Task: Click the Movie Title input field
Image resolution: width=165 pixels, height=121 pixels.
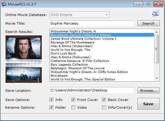Action: [92, 23]
